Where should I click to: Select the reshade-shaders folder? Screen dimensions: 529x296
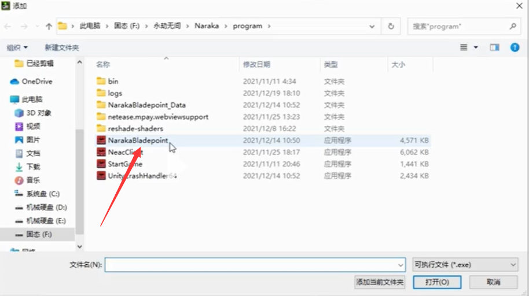130,128
